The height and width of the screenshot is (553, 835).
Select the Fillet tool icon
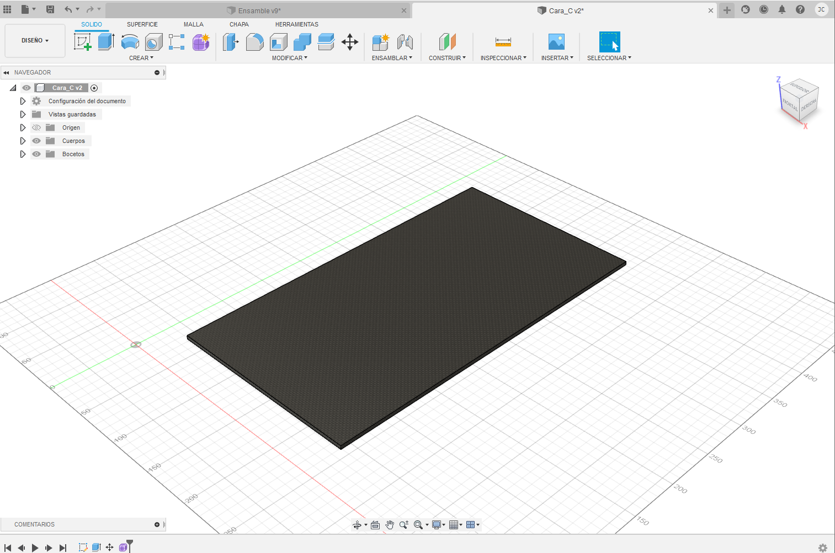(254, 42)
